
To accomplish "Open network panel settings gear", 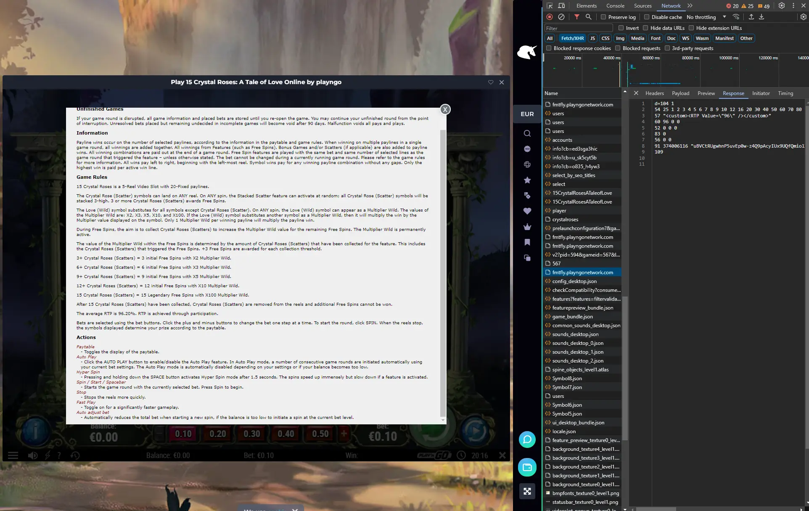I will pyautogui.click(x=804, y=17).
